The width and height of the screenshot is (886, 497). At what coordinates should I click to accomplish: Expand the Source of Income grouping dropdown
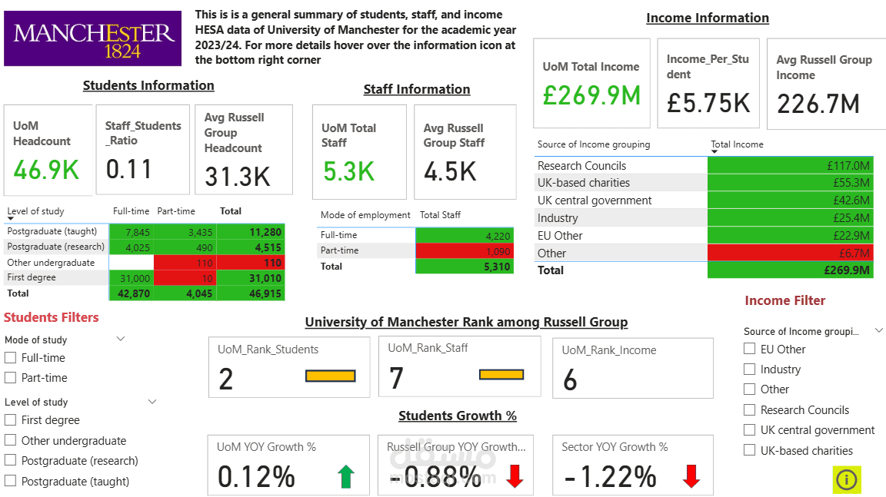click(879, 330)
